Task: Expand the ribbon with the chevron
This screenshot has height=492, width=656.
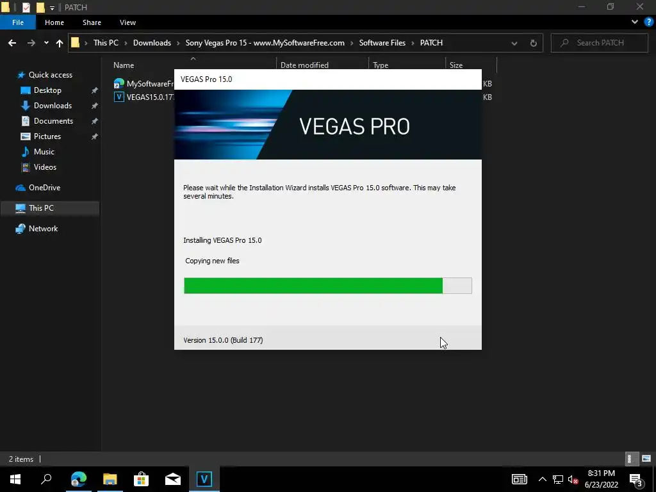Action: click(635, 22)
